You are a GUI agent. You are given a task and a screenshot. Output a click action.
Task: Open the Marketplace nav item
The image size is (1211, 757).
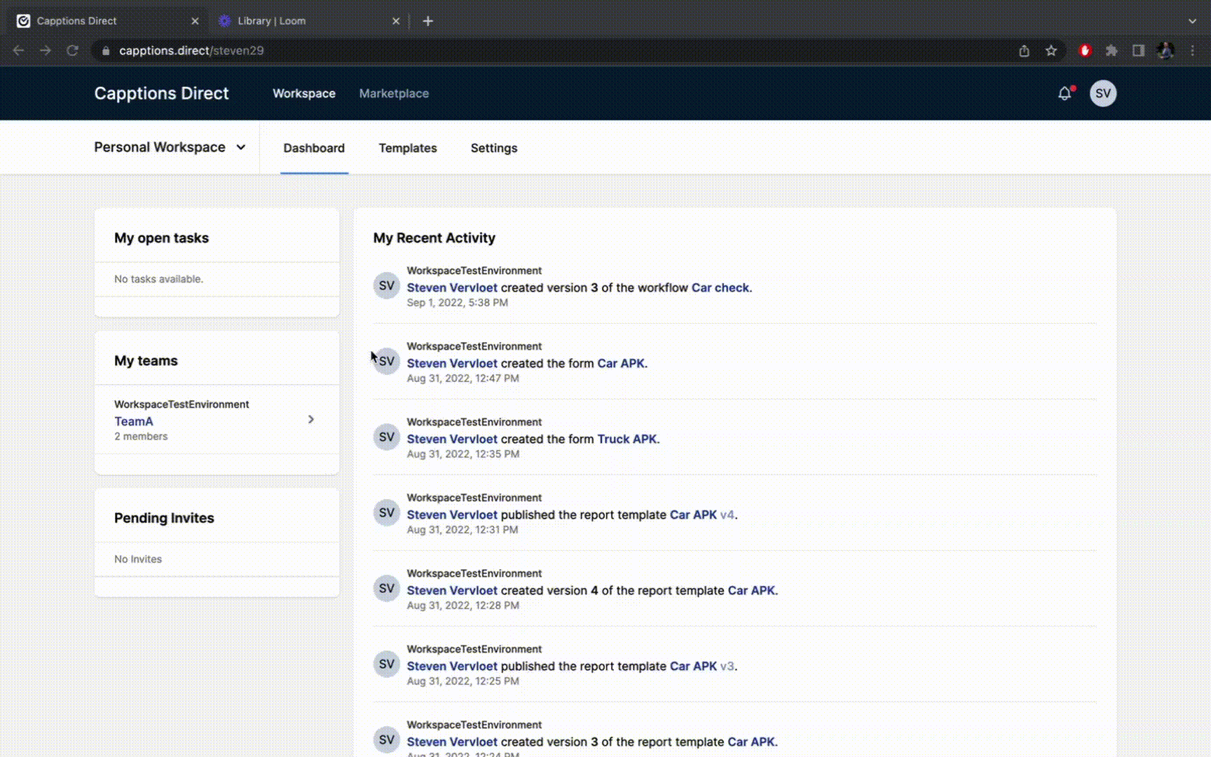pos(394,93)
